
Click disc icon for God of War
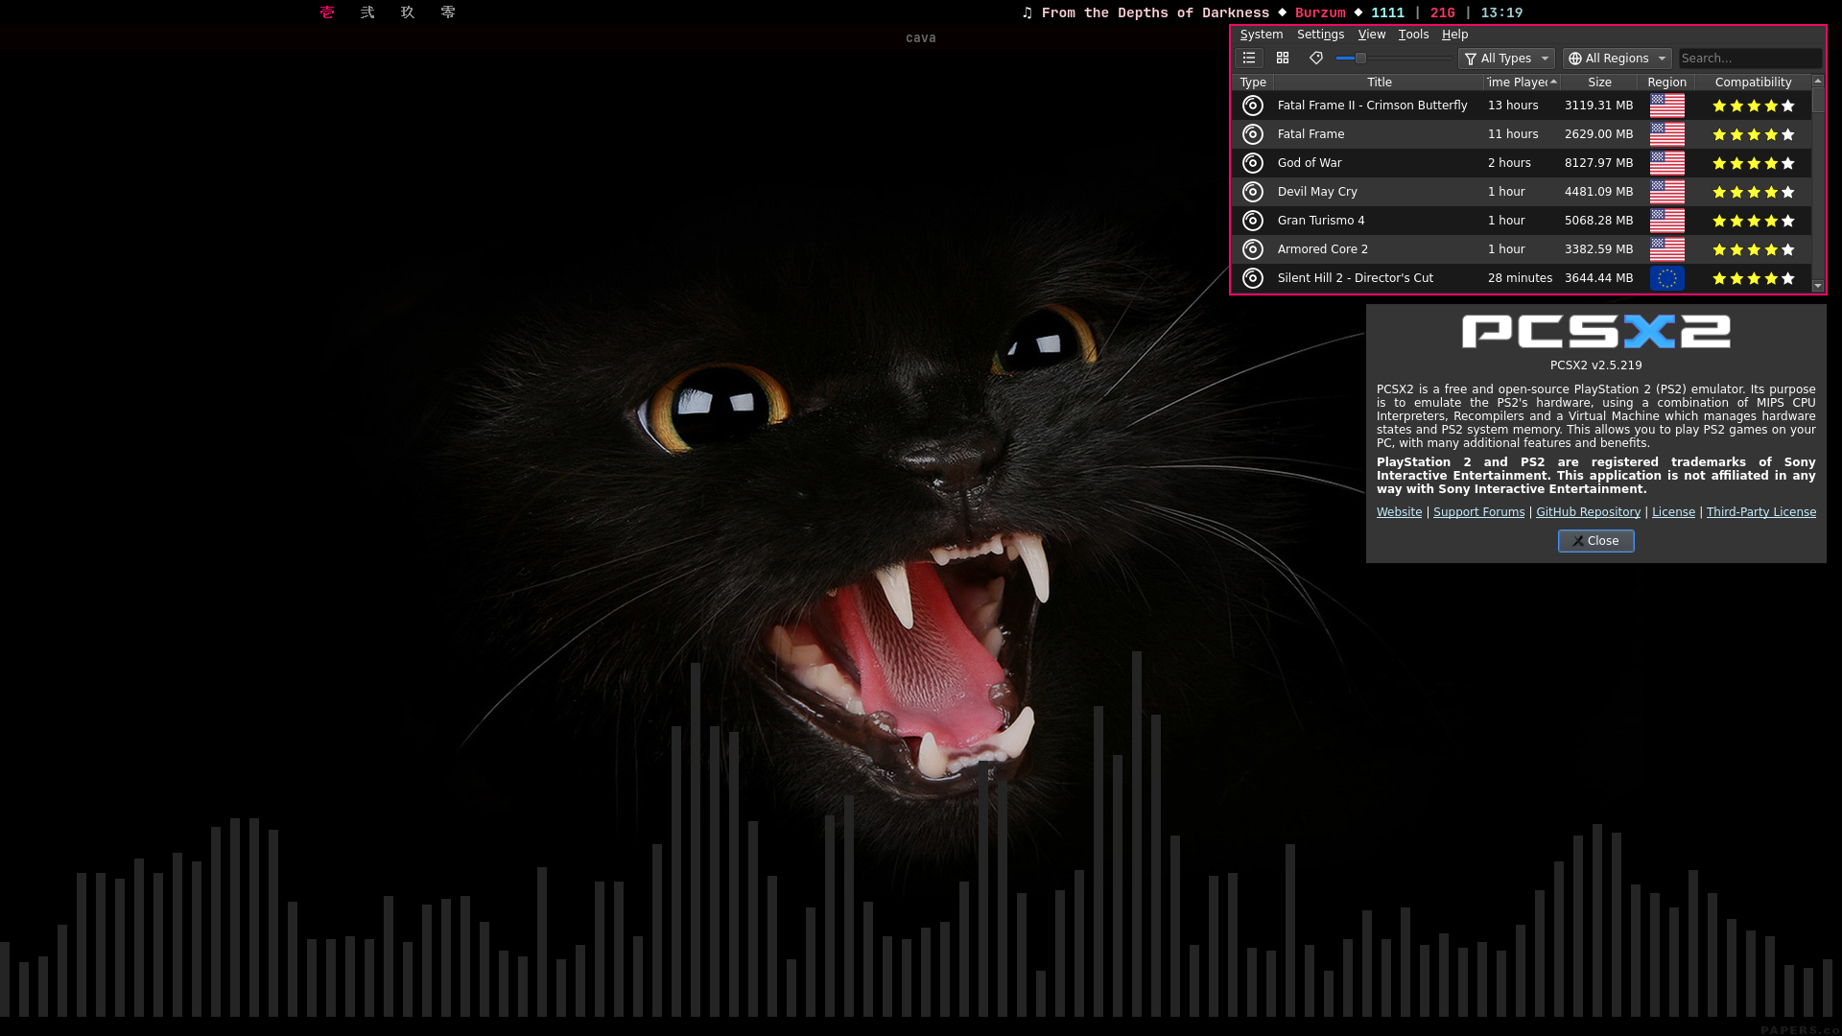click(x=1252, y=163)
